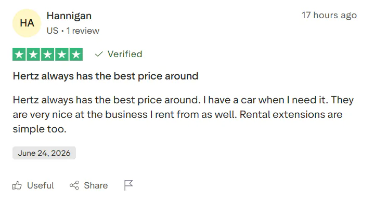Flag this review using the flag icon
Viewport: 374px width, 202px height.
pyautogui.click(x=128, y=185)
